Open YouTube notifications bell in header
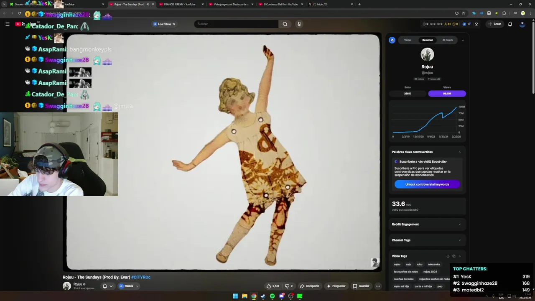The image size is (535, 301). tap(510, 24)
